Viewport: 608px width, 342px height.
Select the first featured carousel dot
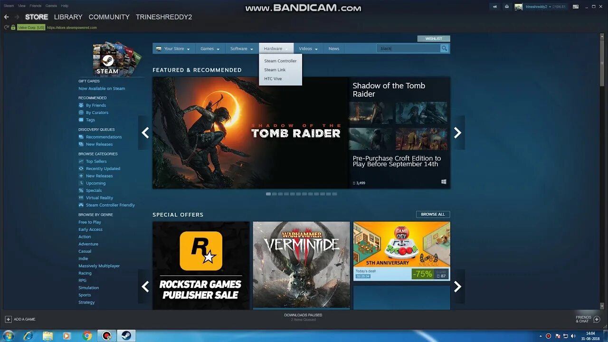click(x=268, y=194)
